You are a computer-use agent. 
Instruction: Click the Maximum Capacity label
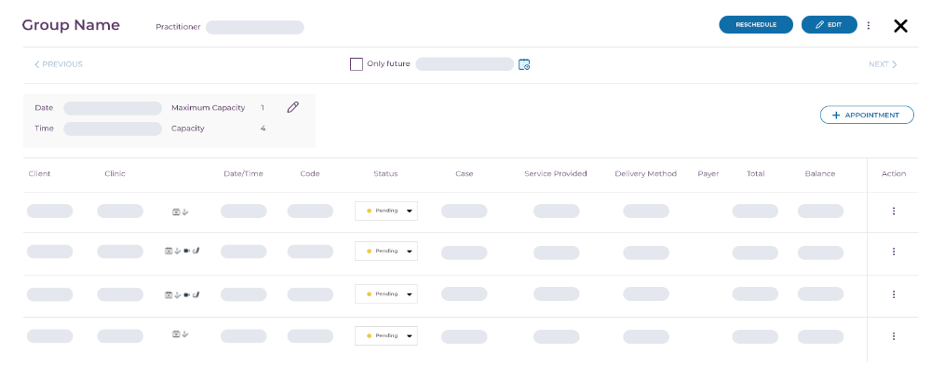(209, 107)
